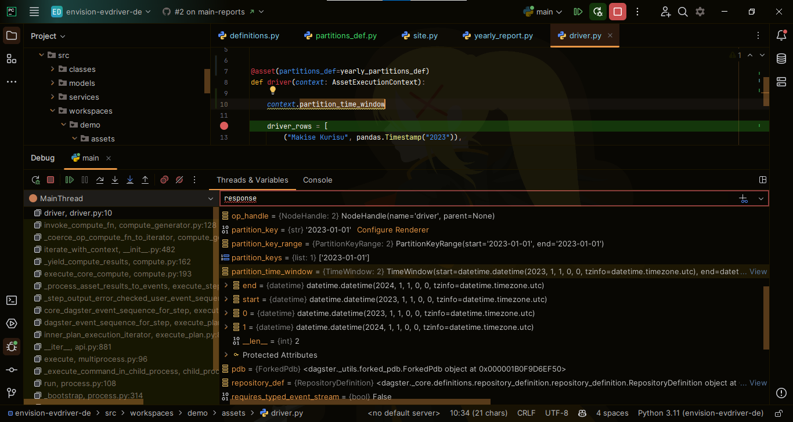
Task: Step into in debugger
Action: [x=115, y=180]
